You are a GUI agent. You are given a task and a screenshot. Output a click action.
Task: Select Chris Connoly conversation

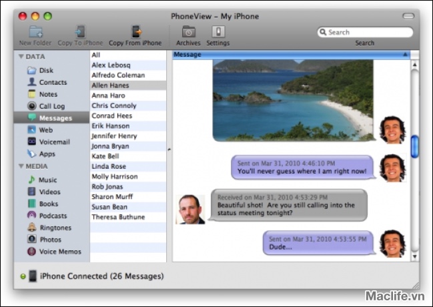tap(128, 105)
